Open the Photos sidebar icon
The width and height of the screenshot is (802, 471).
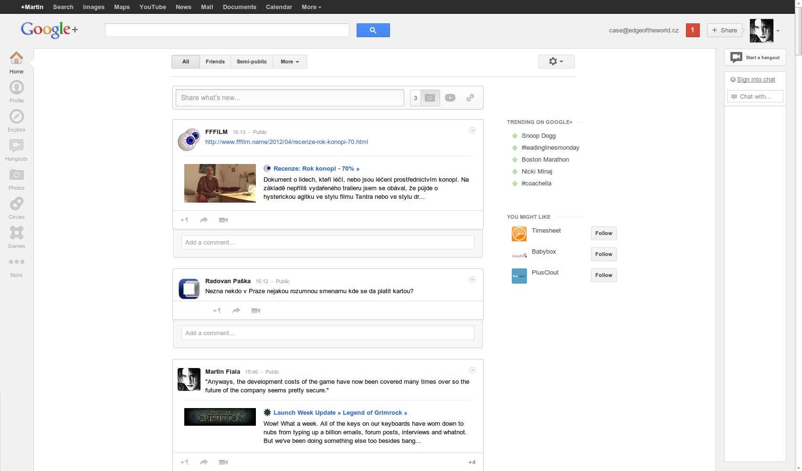pyautogui.click(x=16, y=175)
